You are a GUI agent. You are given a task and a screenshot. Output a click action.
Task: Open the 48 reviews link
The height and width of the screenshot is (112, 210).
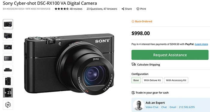[76, 9]
